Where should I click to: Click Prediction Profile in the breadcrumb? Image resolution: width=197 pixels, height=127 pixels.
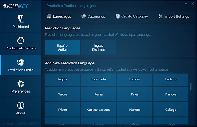coord(60,6)
